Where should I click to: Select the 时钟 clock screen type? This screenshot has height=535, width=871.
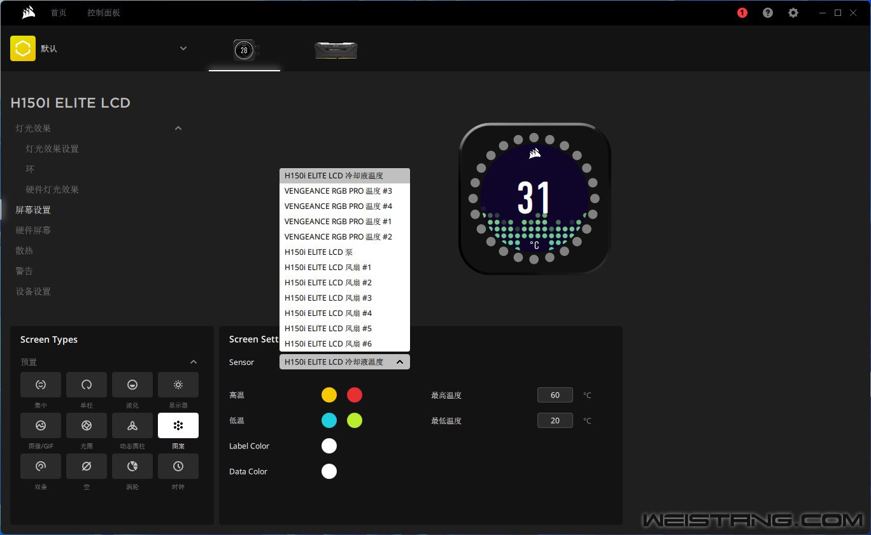tap(178, 466)
